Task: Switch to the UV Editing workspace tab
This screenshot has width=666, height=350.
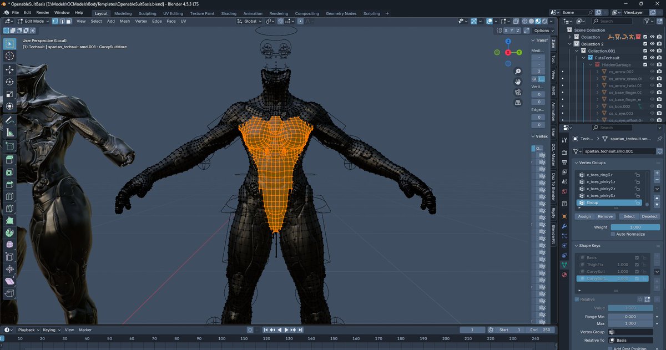Action: tap(173, 13)
